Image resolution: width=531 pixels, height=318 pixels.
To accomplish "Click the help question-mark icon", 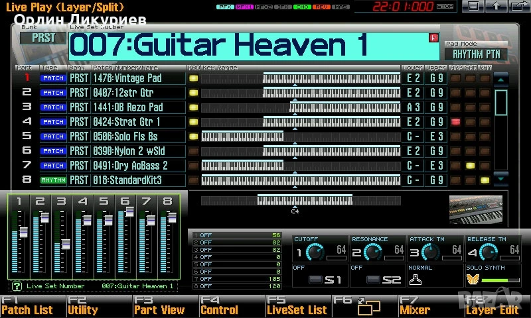I will [17, 286].
